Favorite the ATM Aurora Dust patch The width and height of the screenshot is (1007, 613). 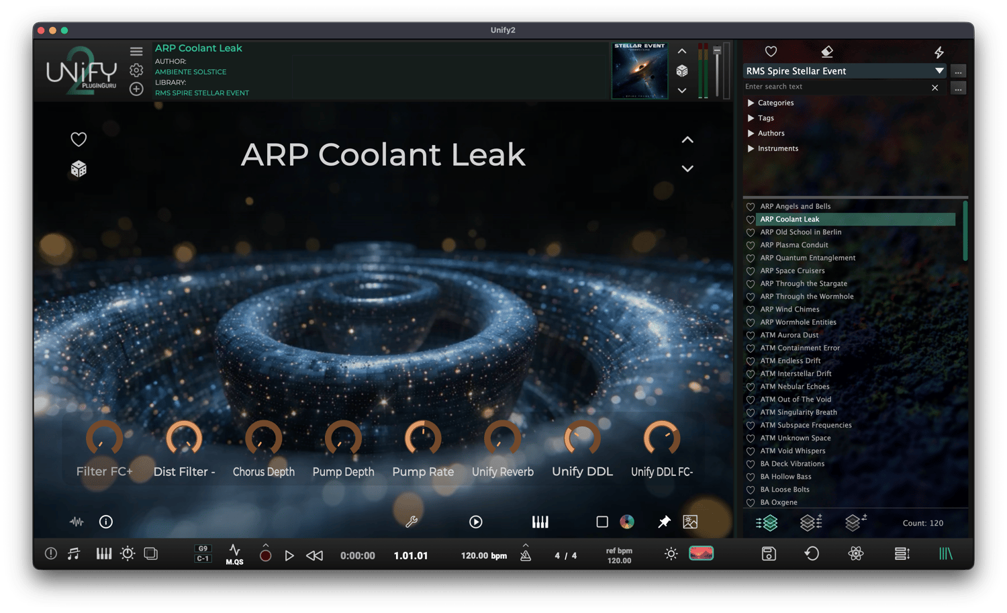tap(751, 335)
